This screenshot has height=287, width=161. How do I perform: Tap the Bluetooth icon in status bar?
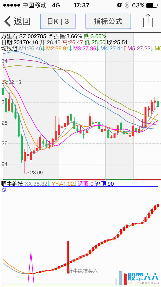(x=127, y=5)
